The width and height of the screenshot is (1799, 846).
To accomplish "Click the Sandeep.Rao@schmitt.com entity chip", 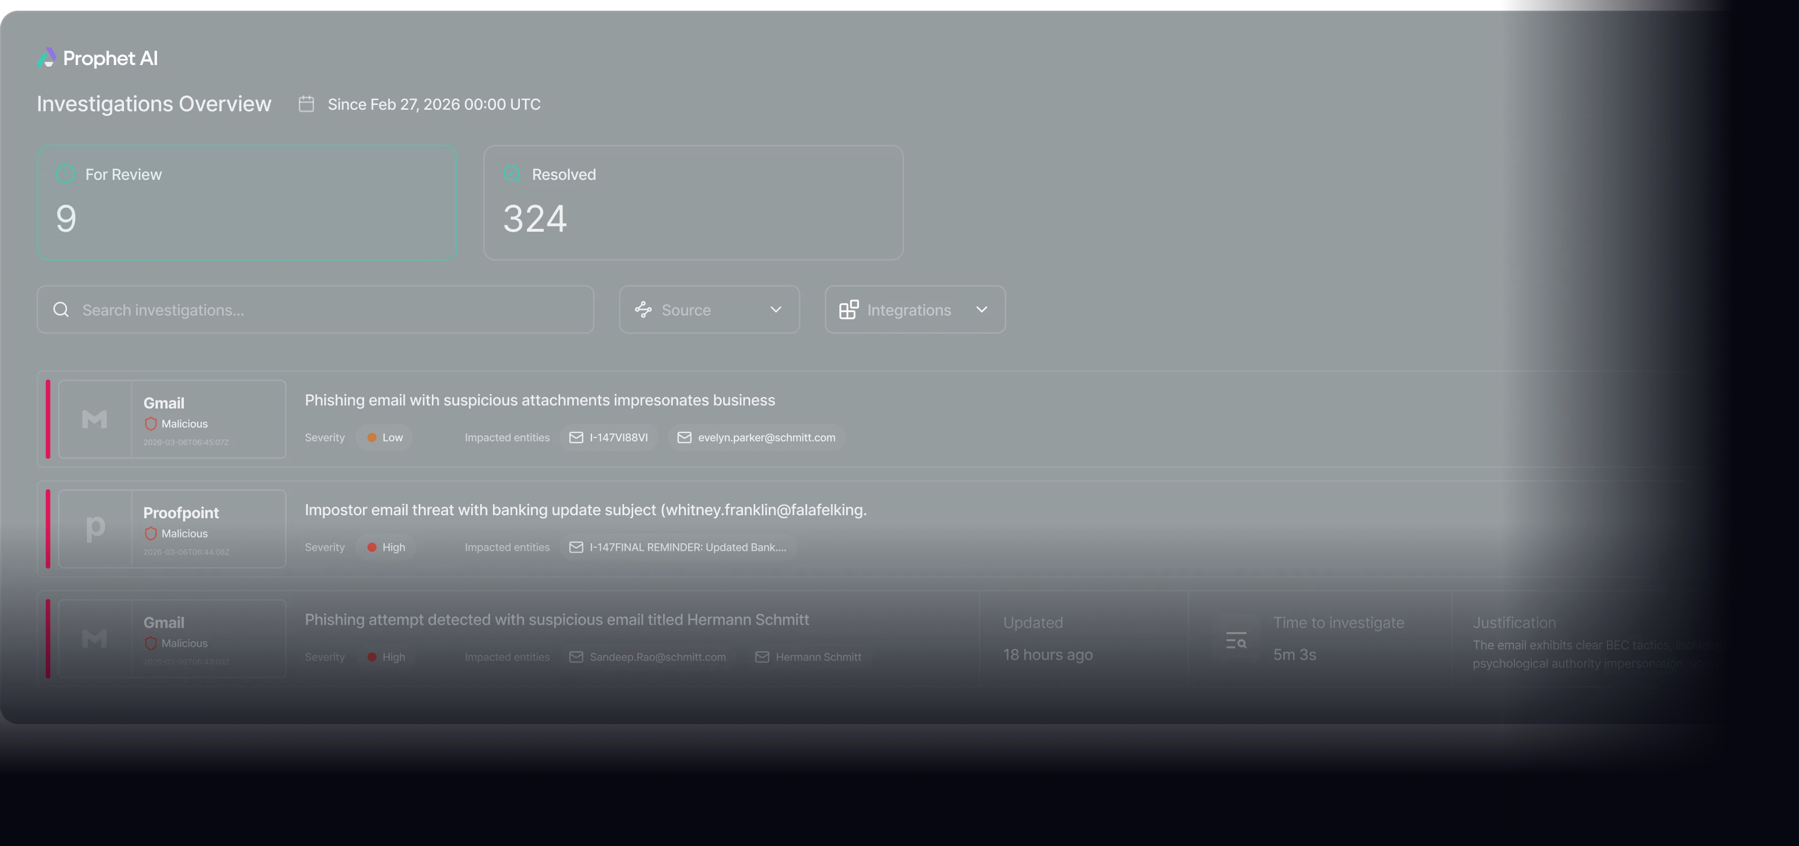I will coord(647,657).
